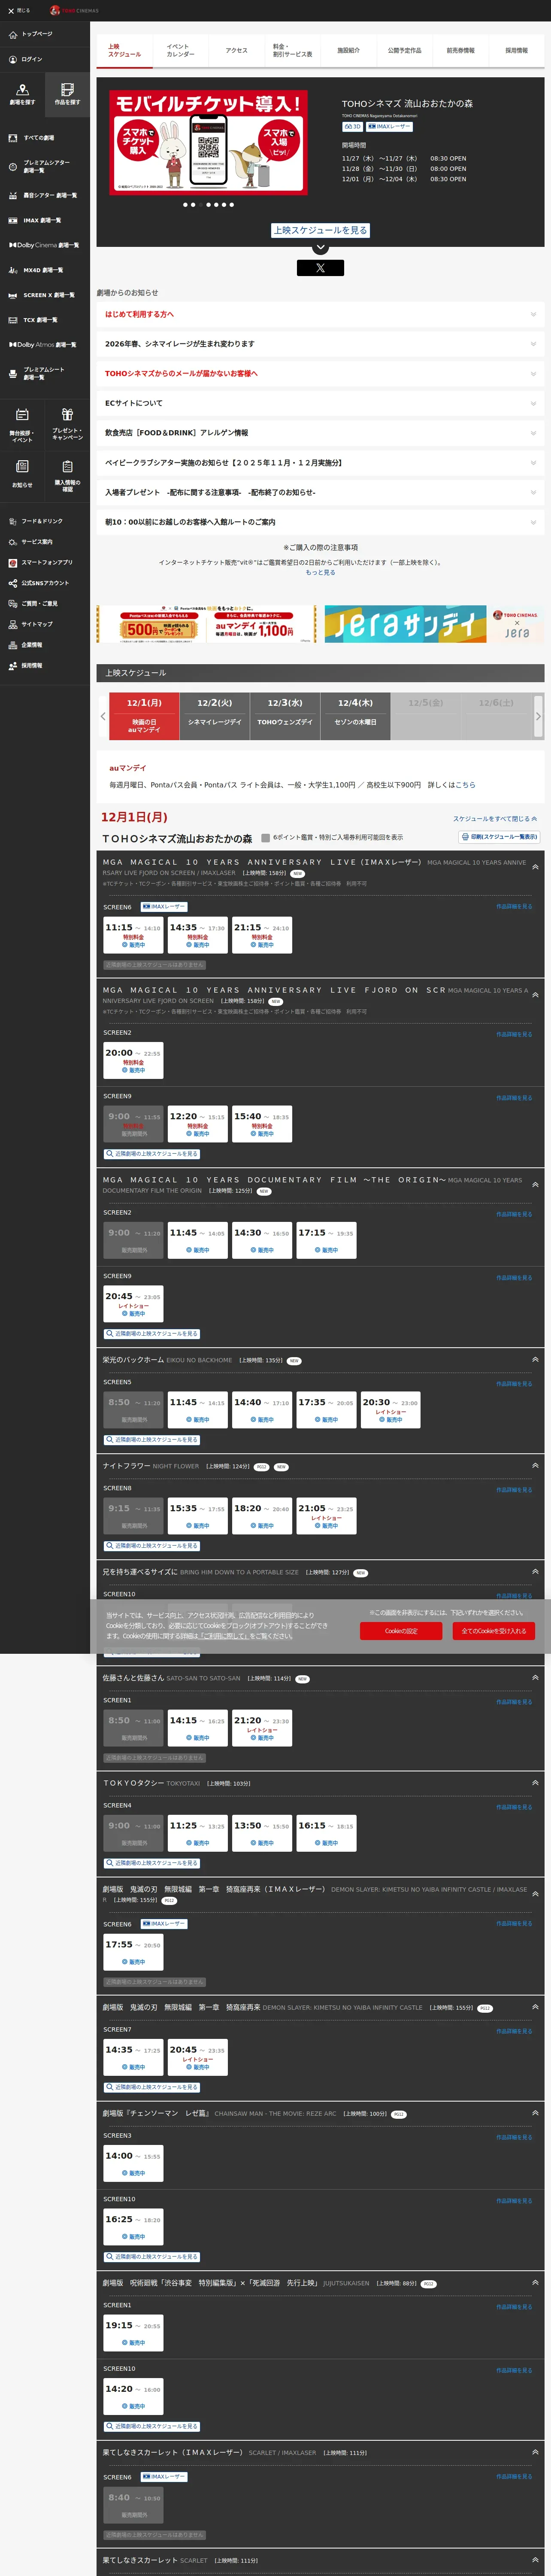Open the IMAX theater list
This screenshot has width=551, height=2576.
44,220
